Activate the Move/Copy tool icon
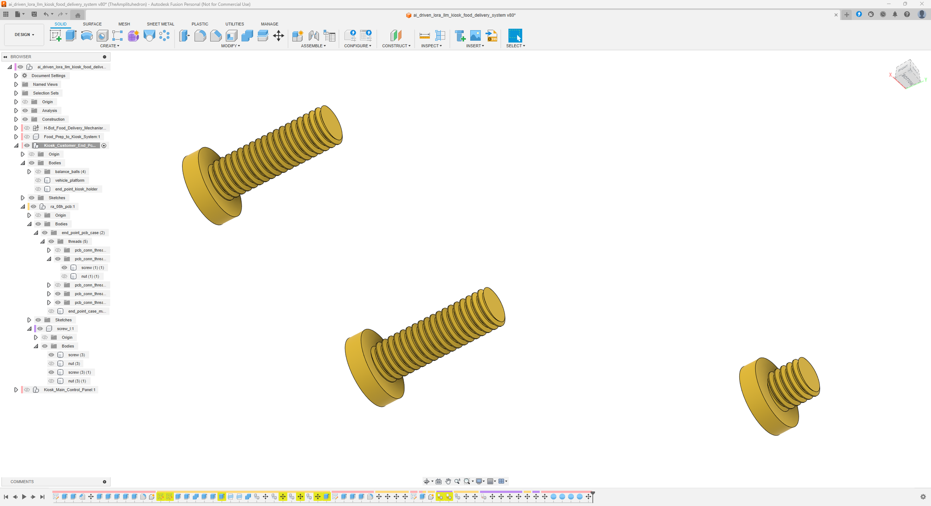 [x=279, y=36]
